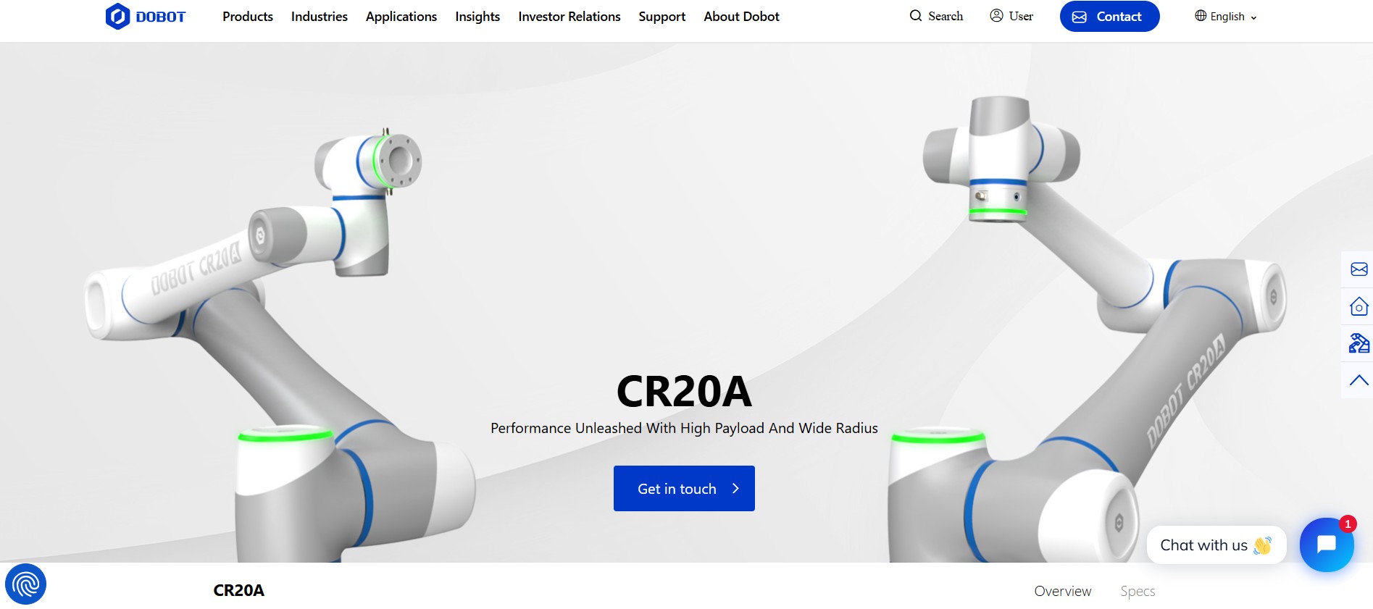Click the back-to-top arrow icon

tap(1359, 380)
